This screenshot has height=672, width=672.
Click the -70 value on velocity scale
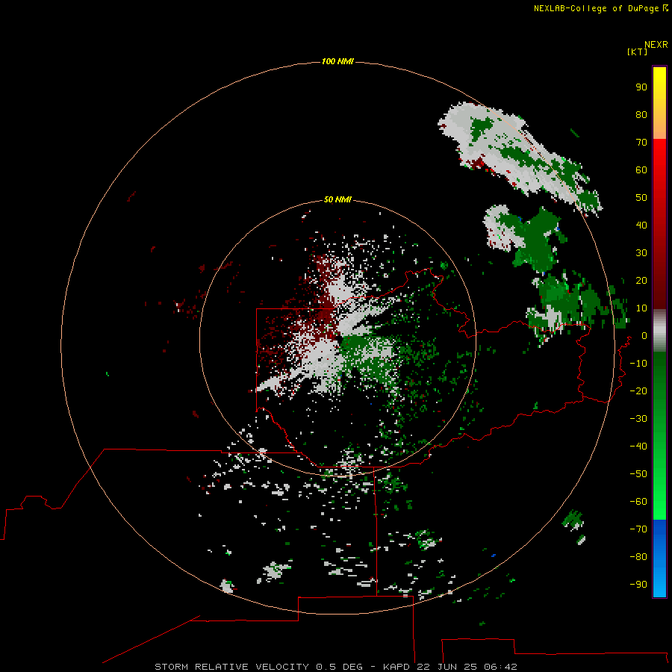click(638, 529)
